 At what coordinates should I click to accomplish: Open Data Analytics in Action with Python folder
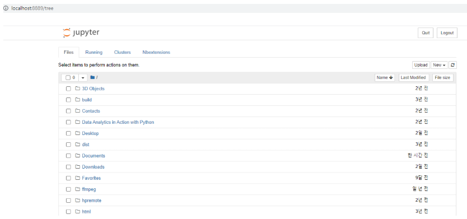click(x=118, y=122)
